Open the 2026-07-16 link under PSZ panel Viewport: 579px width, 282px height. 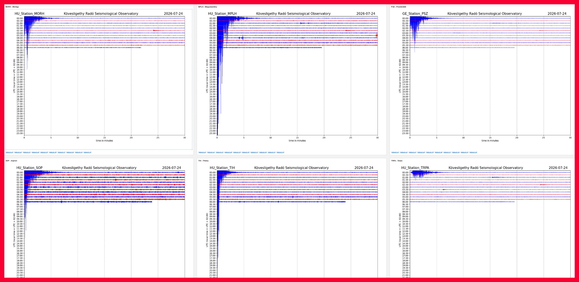(456, 152)
